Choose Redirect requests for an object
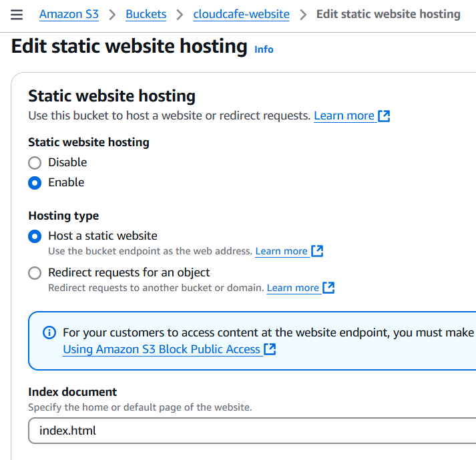Viewport: 476px width, 460px height. click(35, 273)
